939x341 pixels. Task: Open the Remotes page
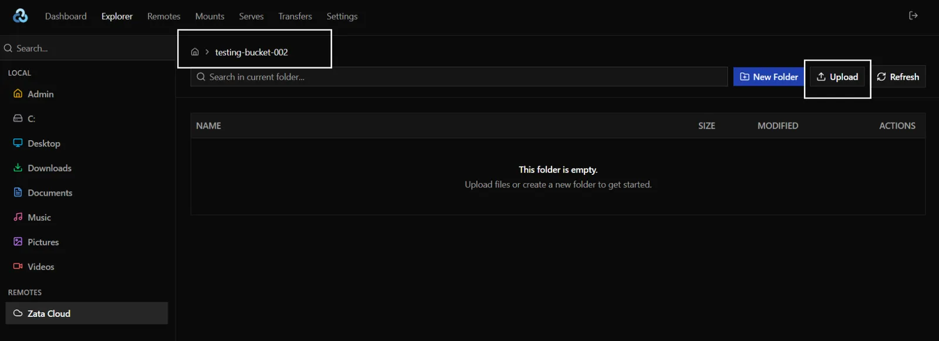pyautogui.click(x=164, y=16)
